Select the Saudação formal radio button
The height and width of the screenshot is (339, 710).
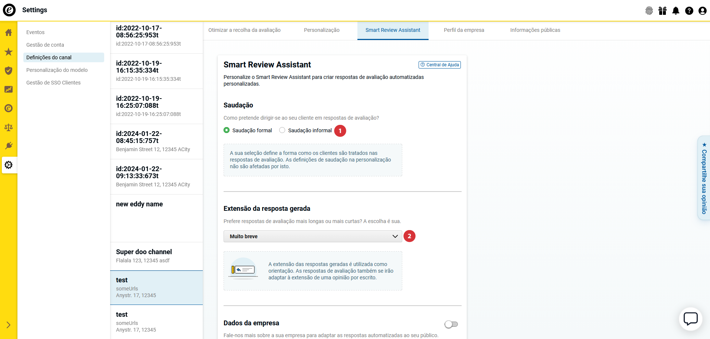coord(227,130)
